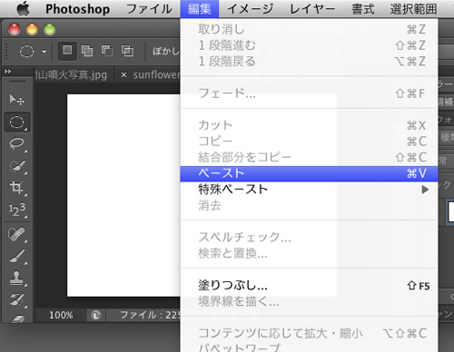
Task: Enable Add to Selection mode
Action: tap(87, 51)
